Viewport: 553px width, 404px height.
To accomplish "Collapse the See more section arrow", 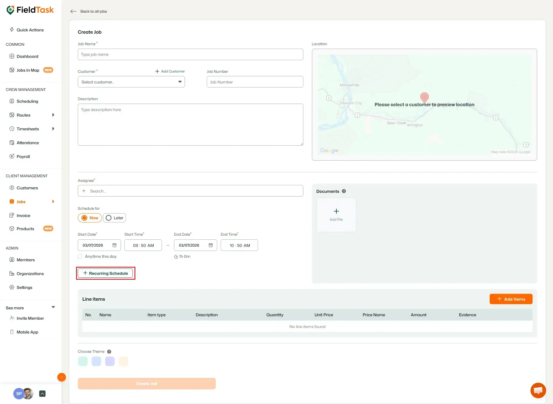I will coord(53,307).
